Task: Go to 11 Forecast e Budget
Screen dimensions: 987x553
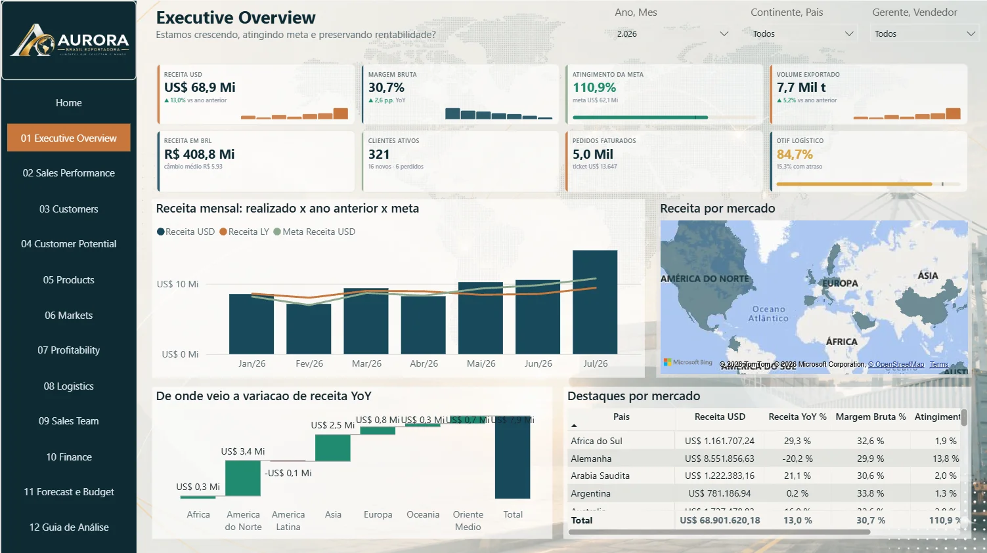Action: [x=69, y=492]
